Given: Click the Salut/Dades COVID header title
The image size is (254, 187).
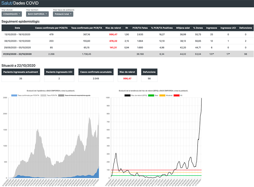Looking at the screenshot, I should (20, 3).
